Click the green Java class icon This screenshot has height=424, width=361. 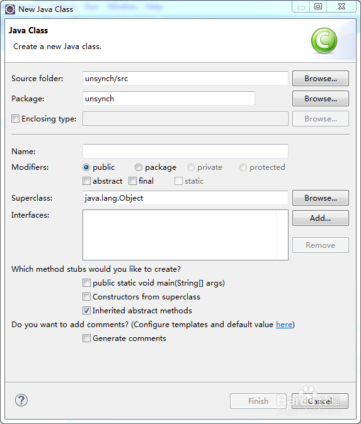324,40
